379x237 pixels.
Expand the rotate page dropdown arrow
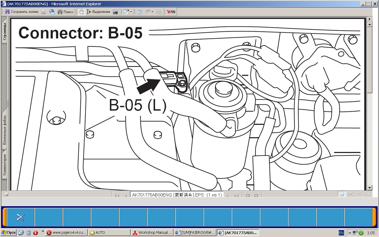[x=131, y=12]
